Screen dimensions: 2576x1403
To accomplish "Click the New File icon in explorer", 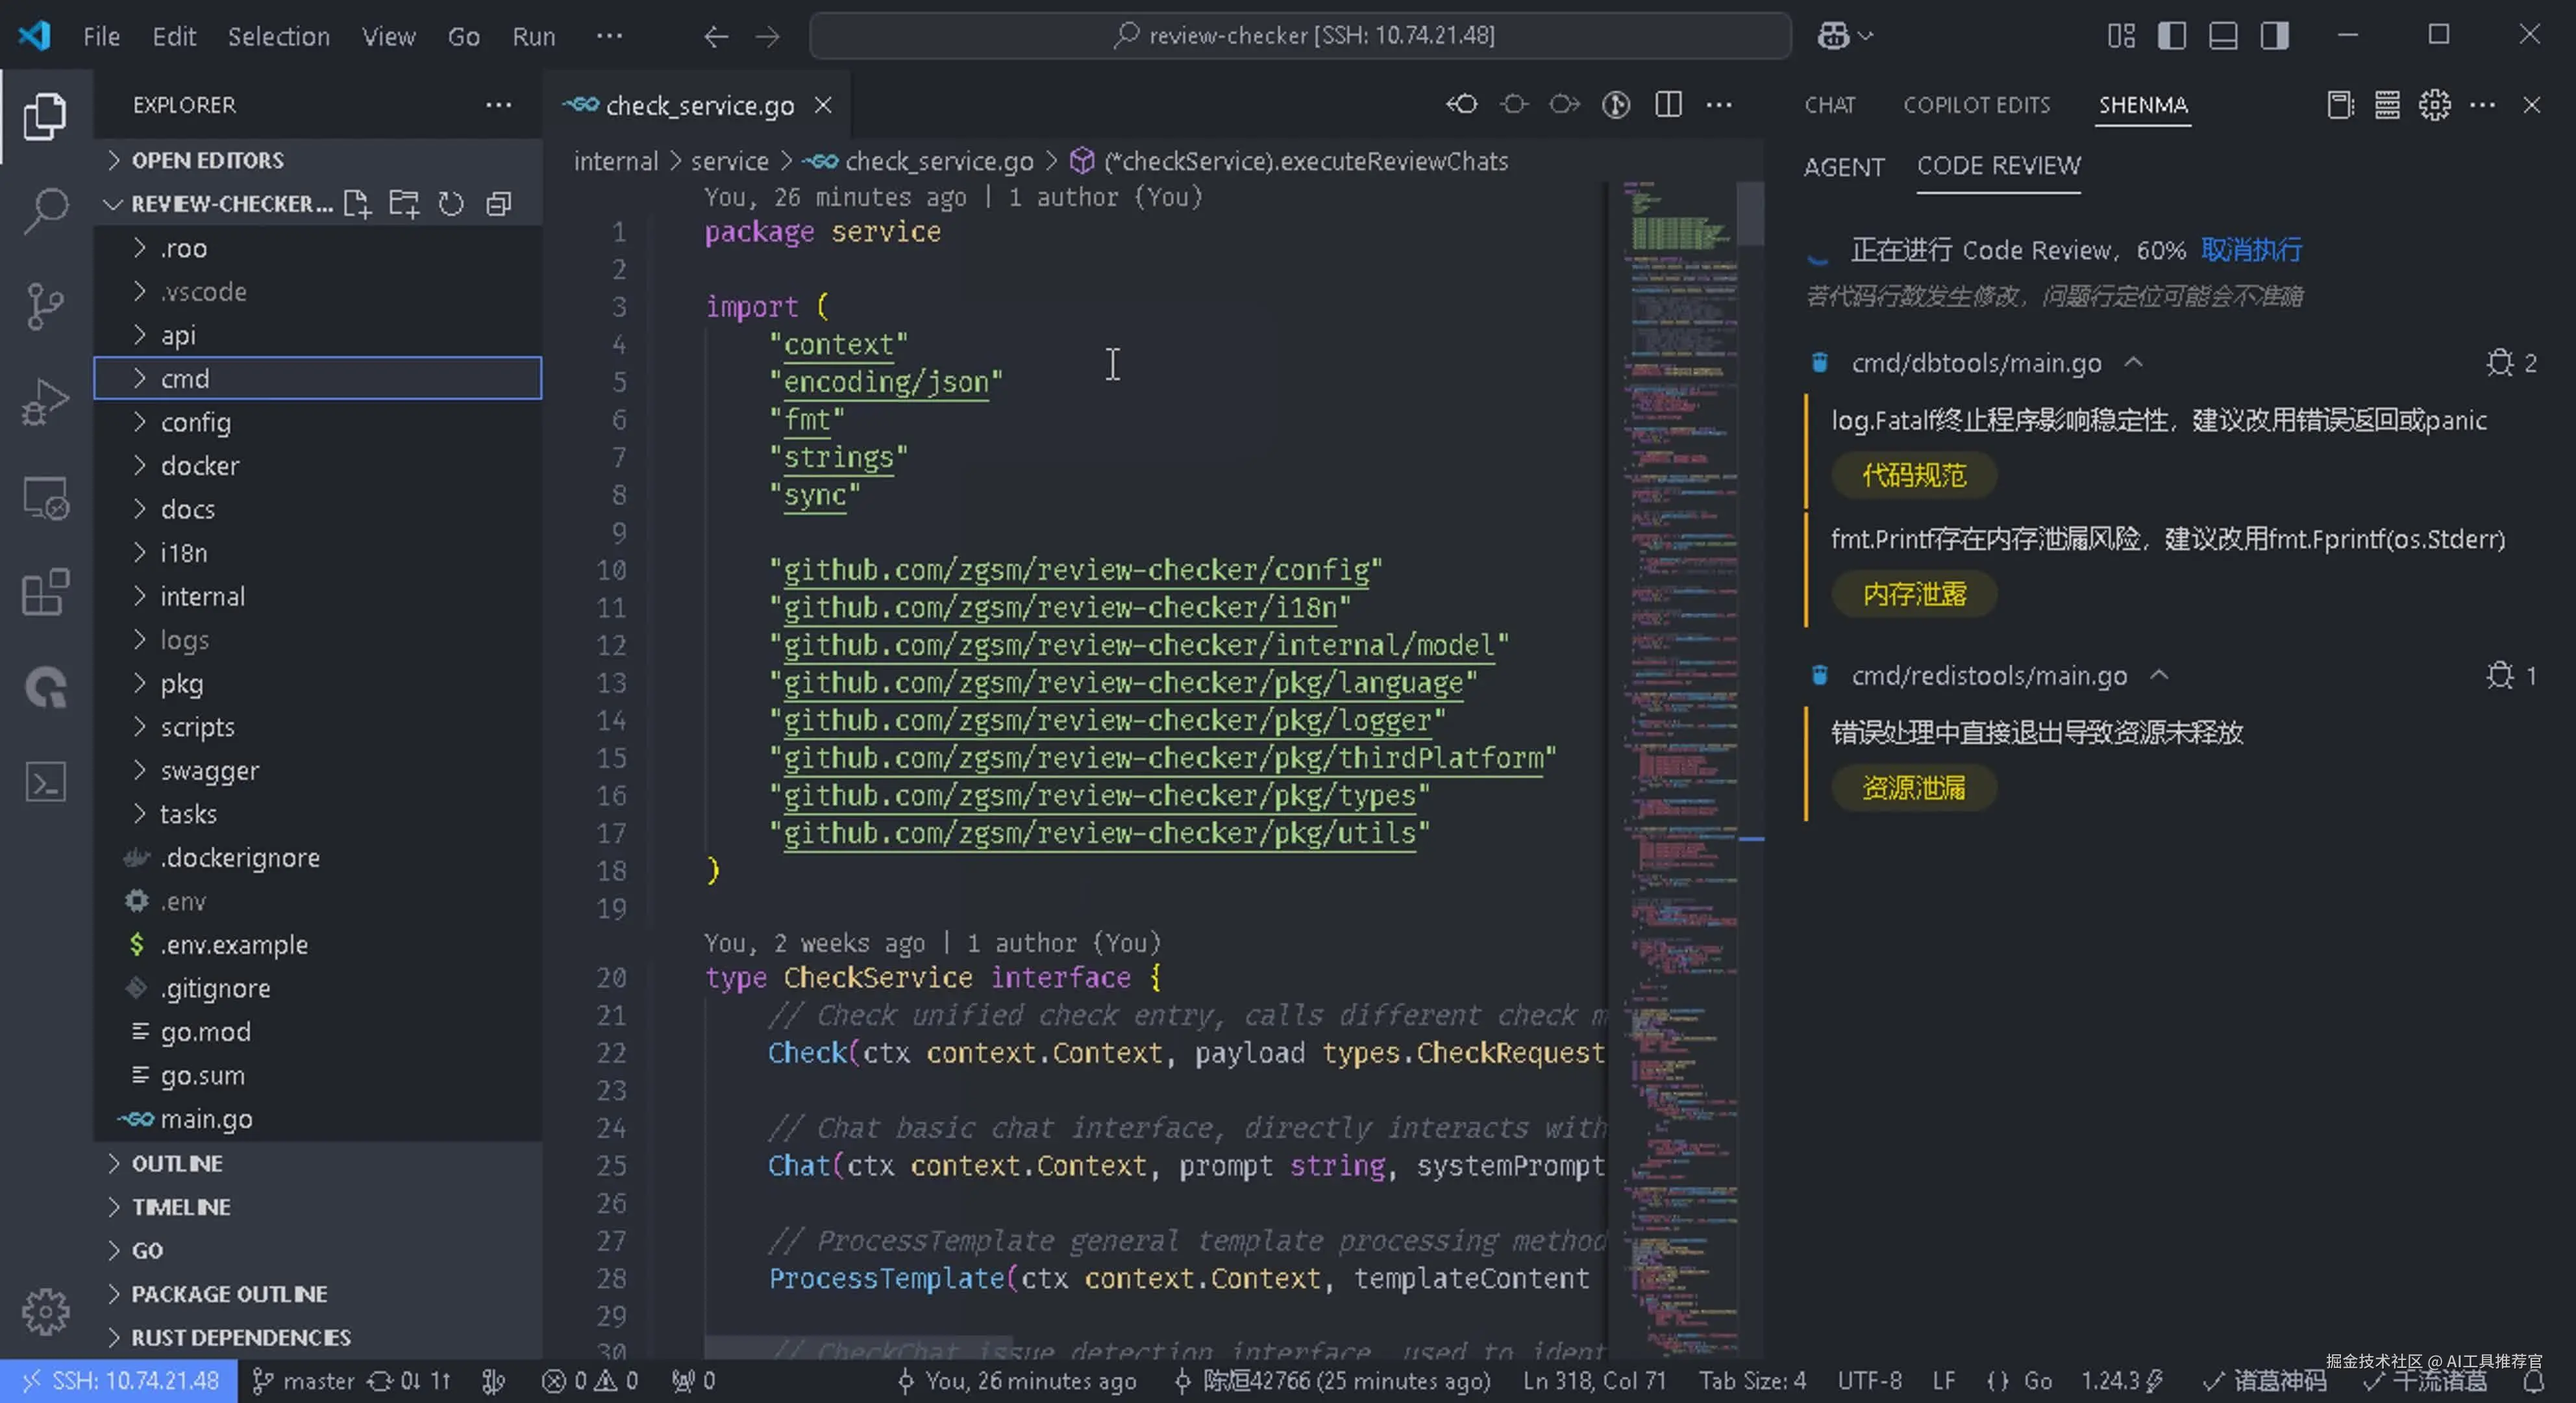I will 357,204.
